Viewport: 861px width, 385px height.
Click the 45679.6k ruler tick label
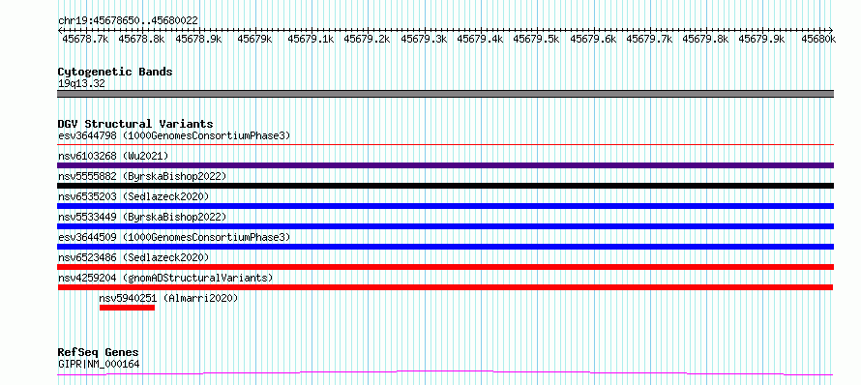pyautogui.click(x=593, y=39)
